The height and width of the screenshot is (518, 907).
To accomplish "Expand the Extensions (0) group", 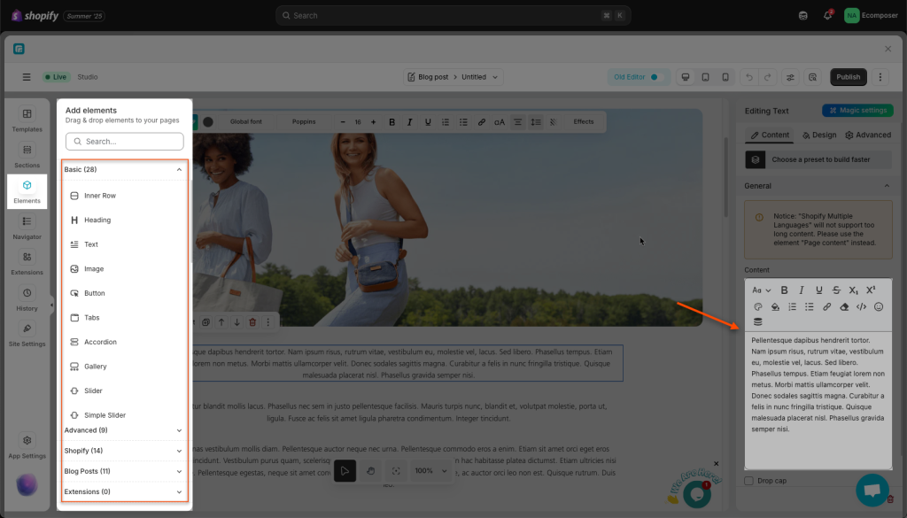I will pyautogui.click(x=123, y=491).
